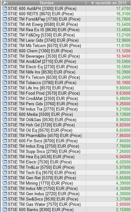Toggle sort arrow in recorrido en 2015 header

pyautogui.click(x=92, y=3)
